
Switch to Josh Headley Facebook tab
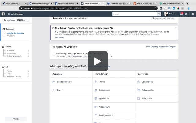click(67, 3)
